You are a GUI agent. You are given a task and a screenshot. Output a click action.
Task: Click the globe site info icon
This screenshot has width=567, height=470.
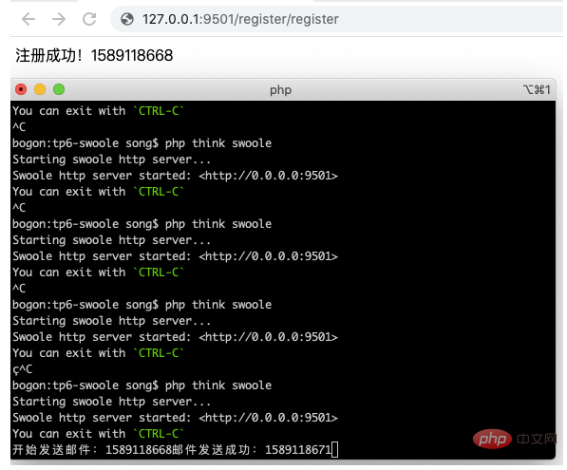coord(127,19)
